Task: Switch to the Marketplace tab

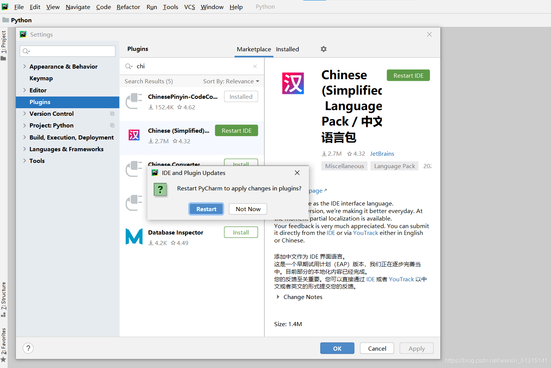Action: click(x=254, y=49)
